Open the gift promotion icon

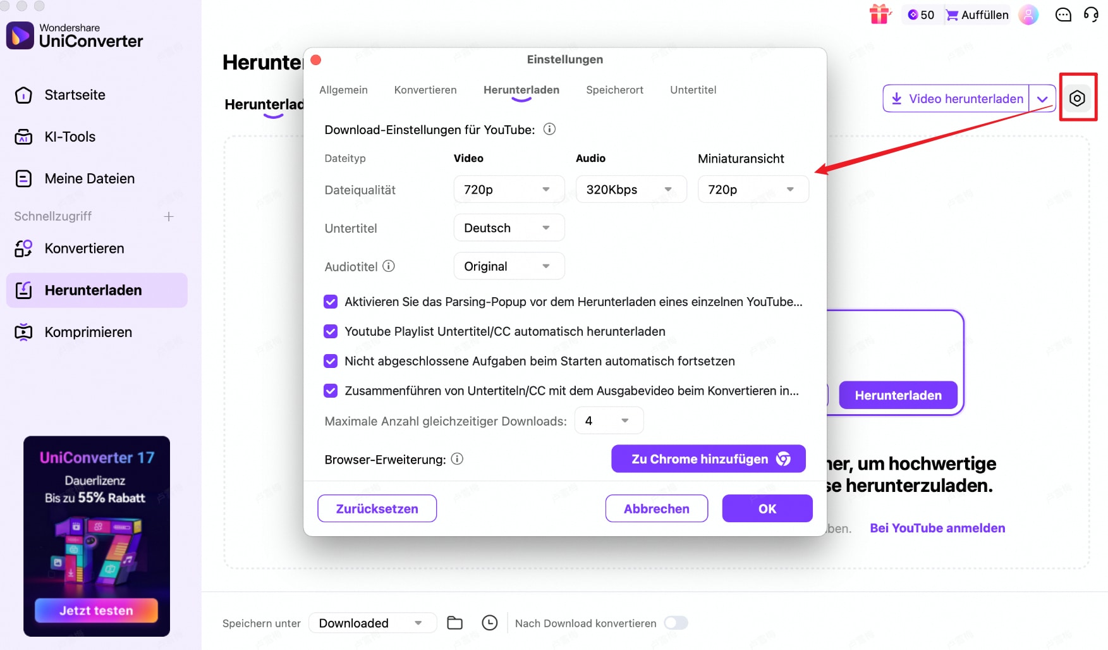[879, 14]
